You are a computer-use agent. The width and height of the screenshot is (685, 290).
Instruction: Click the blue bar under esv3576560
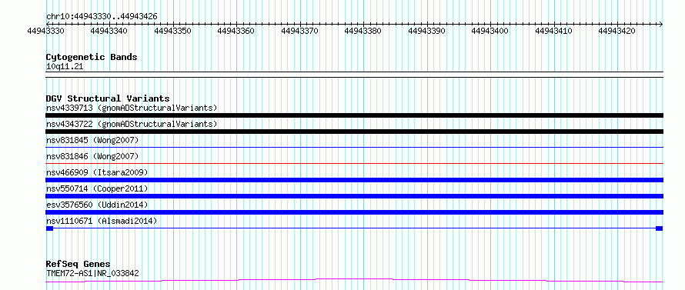pyautogui.click(x=354, y=212)
